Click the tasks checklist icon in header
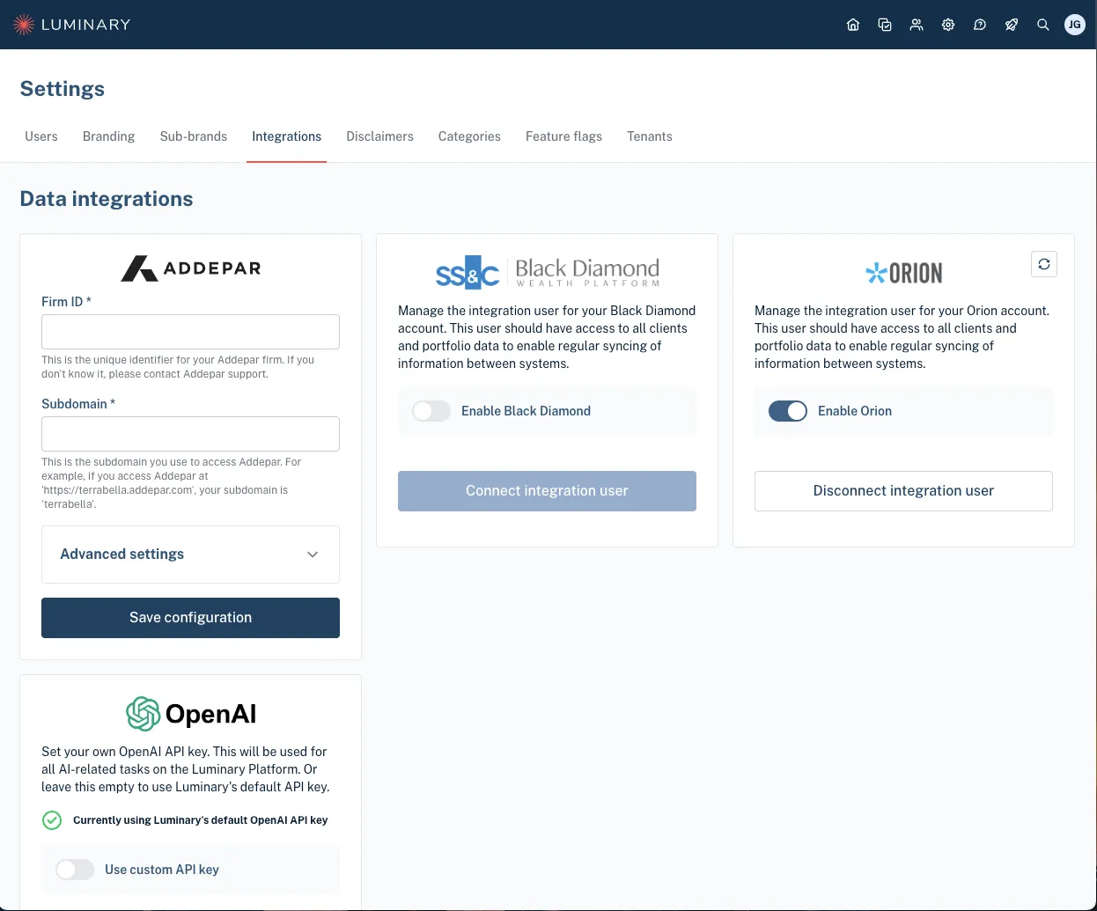Viewport: 1097px width, 911px height. click(885, 25)
